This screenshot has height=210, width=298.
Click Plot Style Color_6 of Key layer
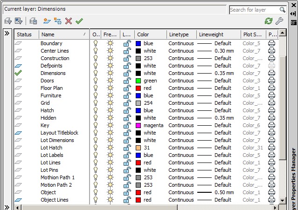(x=251, y=125)
